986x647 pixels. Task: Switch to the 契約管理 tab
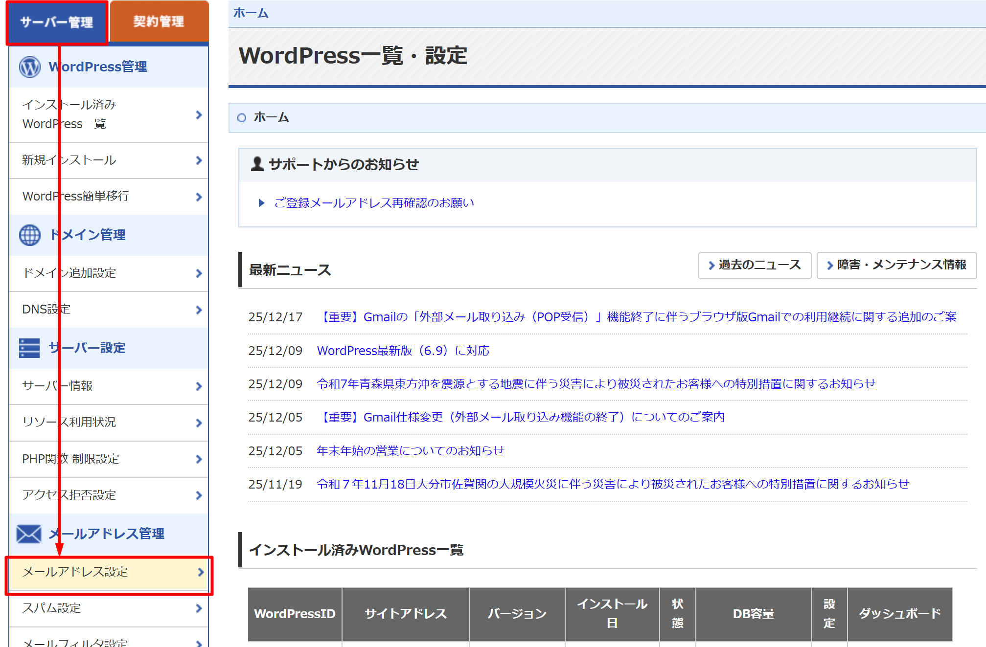[x=159, y=22]
